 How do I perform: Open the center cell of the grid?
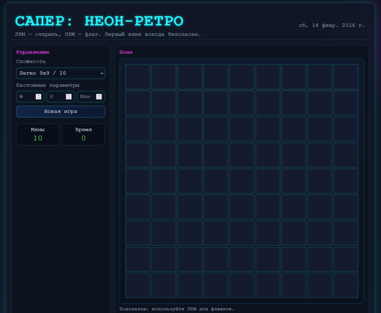tap(241, 181)
